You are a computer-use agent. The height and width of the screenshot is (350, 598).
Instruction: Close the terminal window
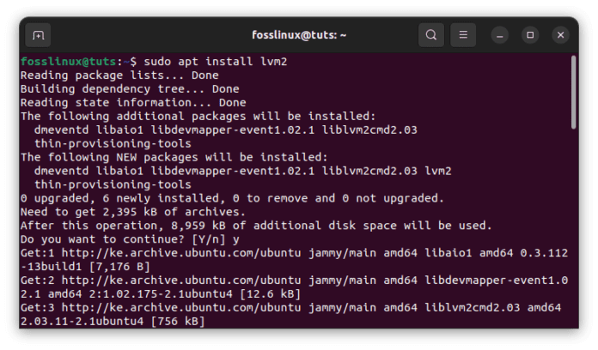click(x=560, y=36)
